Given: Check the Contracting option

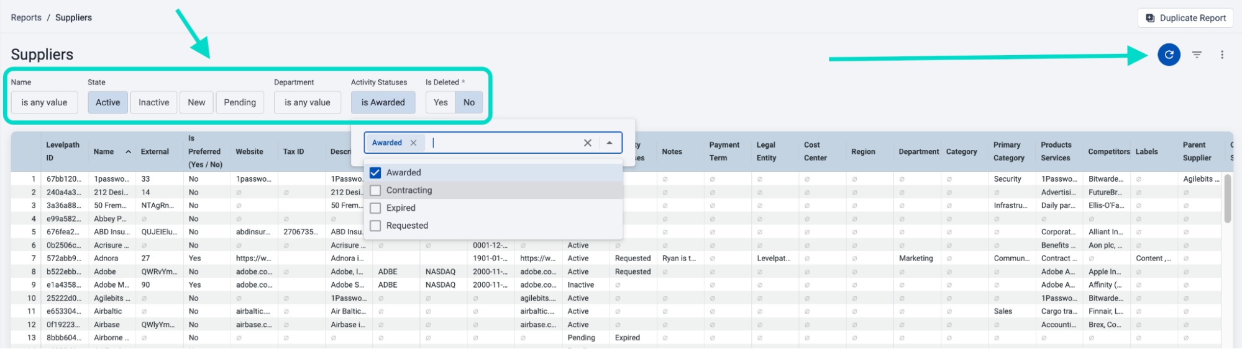Looking at the screenshot, I should pos(375,190).
